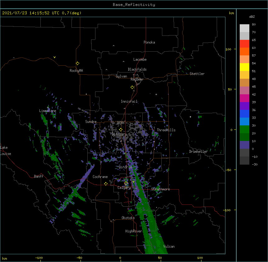Click the magenta 39-42 dBZ legend swatch
268x262 pixels.
[x=244, y=98]
